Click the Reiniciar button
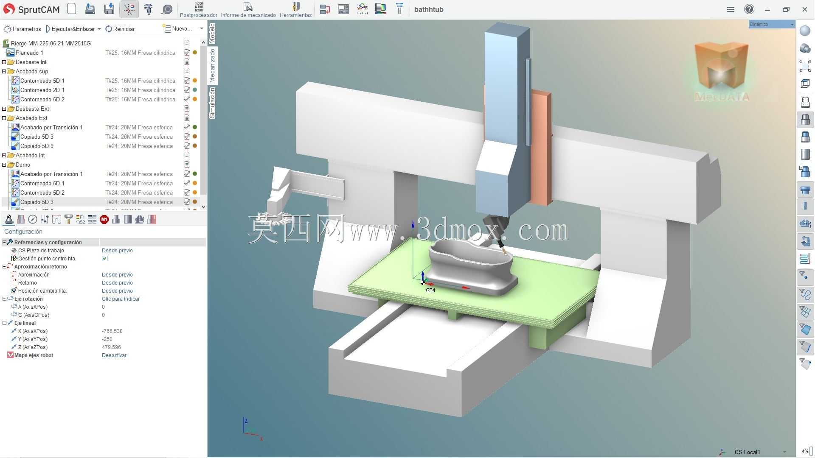This screenshot has width=815, height=458. click(x=120, y=29)
